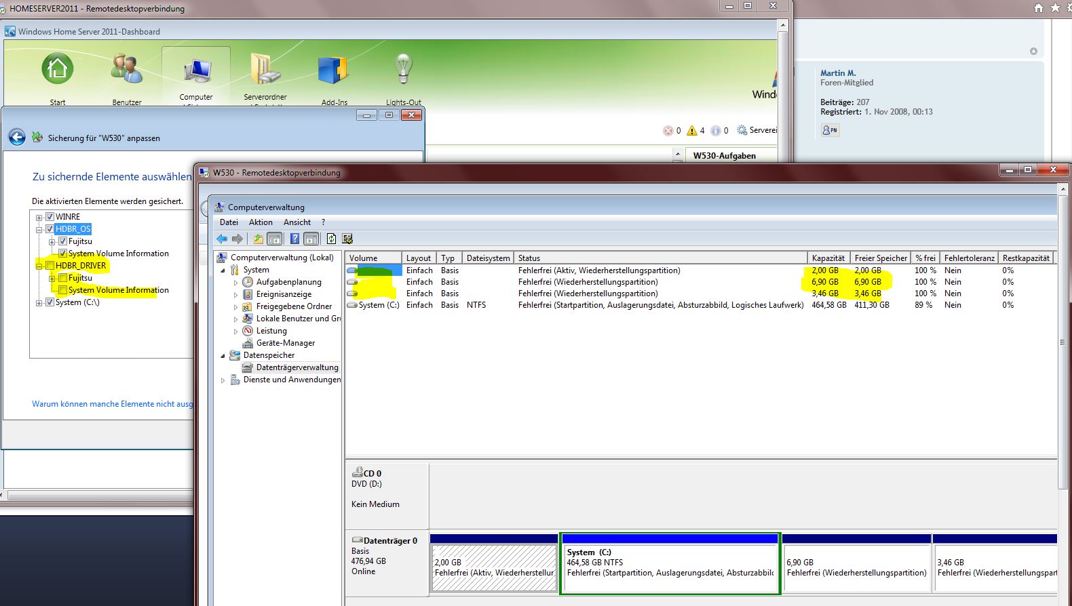Uncheck System Volume Information under HDBR_OS

62,254
